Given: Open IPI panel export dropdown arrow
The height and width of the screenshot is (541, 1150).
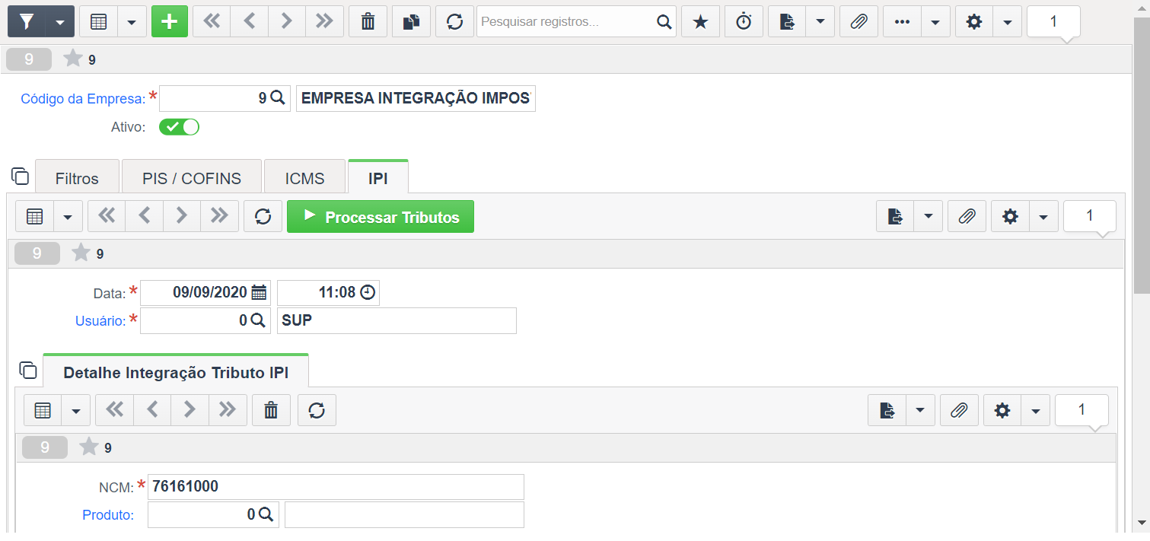Looking at the screenshot, I should (x=929, y=217).
